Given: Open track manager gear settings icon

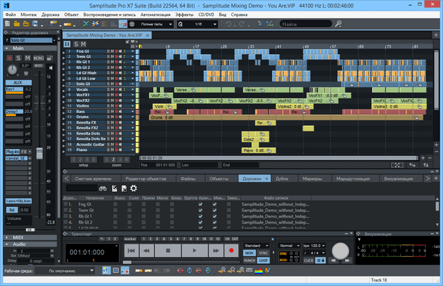Looking at the screenshot, I should click(134, 188).
